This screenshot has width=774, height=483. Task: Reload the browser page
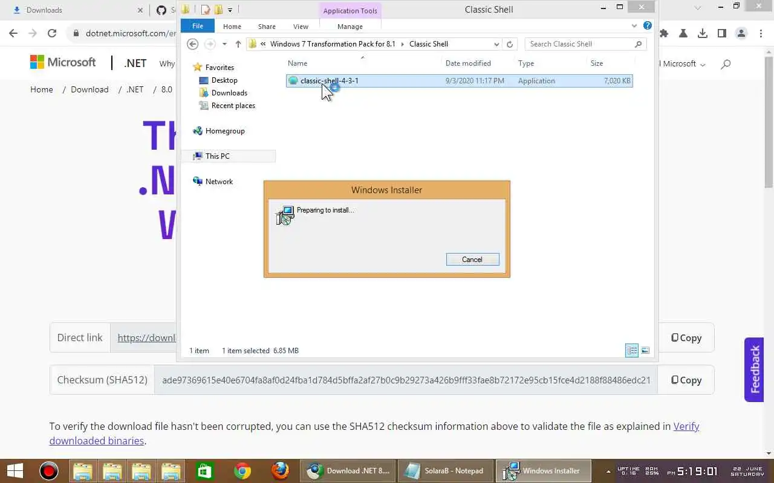(x=52, y=33)
